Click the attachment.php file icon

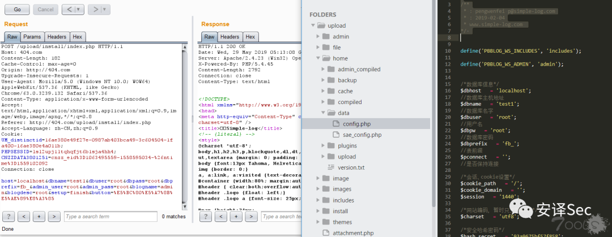point(325,232)
